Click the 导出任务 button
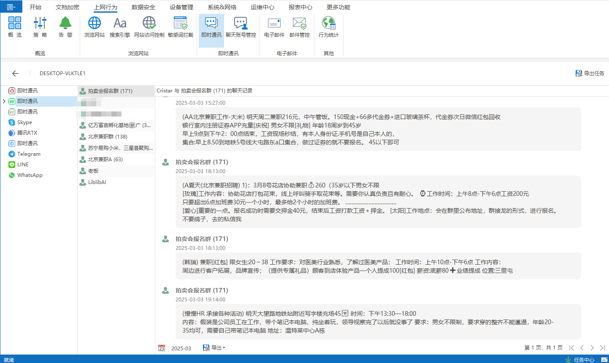The image size is (609, 363). point(590,73)
